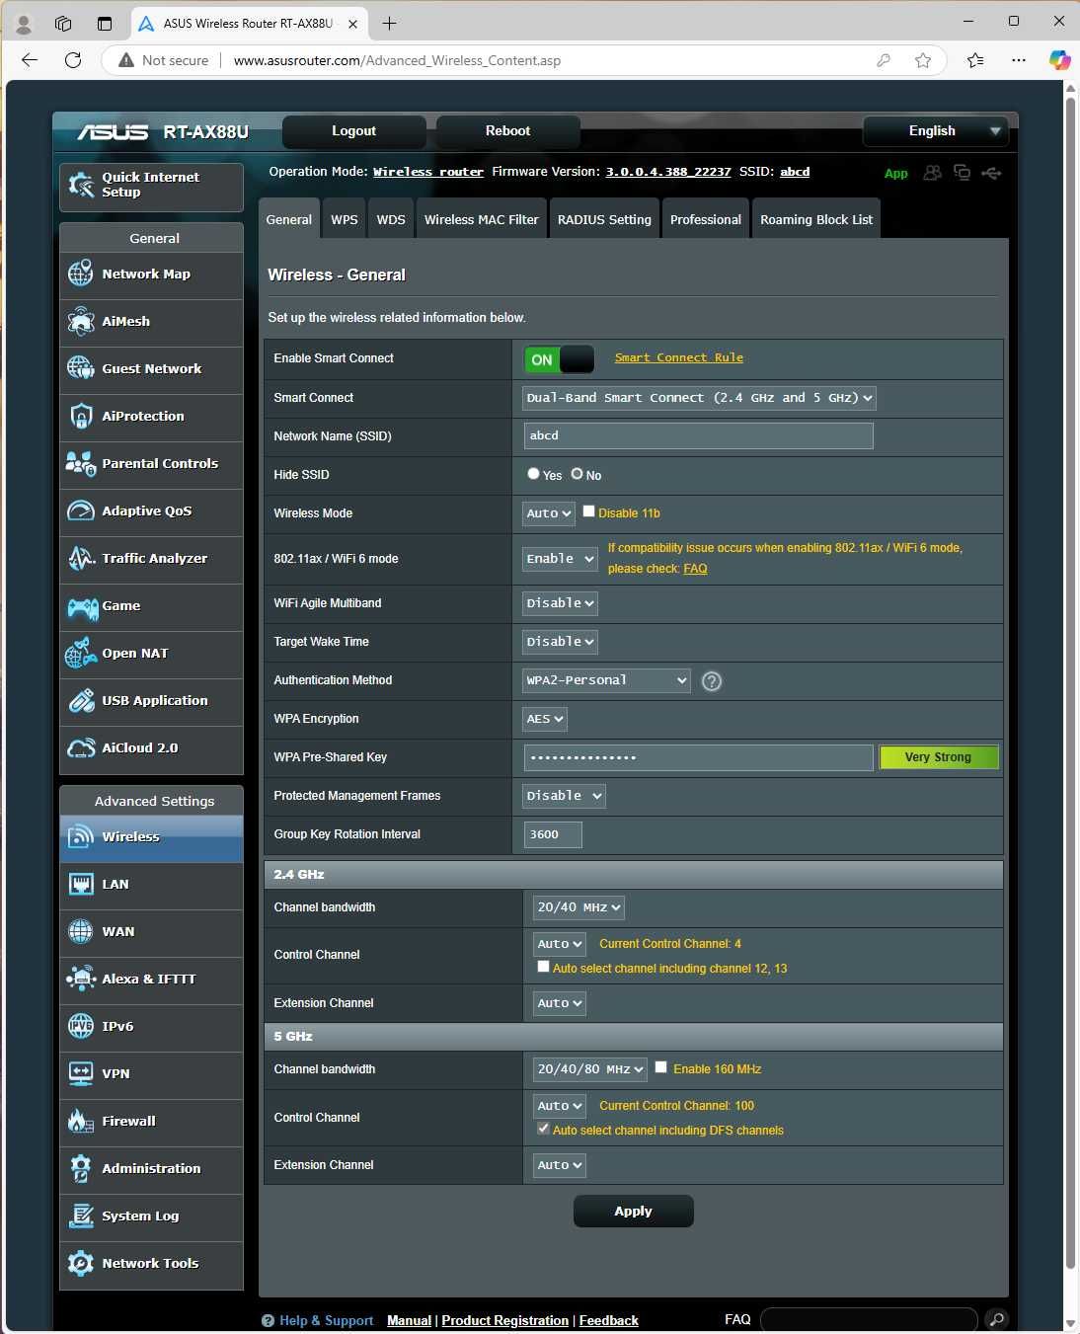Open Traffic Analyzer icon
Image resolution: width=1080 pixels, height=1334 pixels.
point(81,558)
